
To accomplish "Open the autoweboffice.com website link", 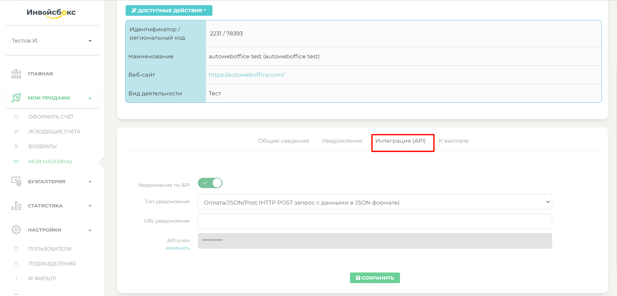I will (x=247, y=75).
